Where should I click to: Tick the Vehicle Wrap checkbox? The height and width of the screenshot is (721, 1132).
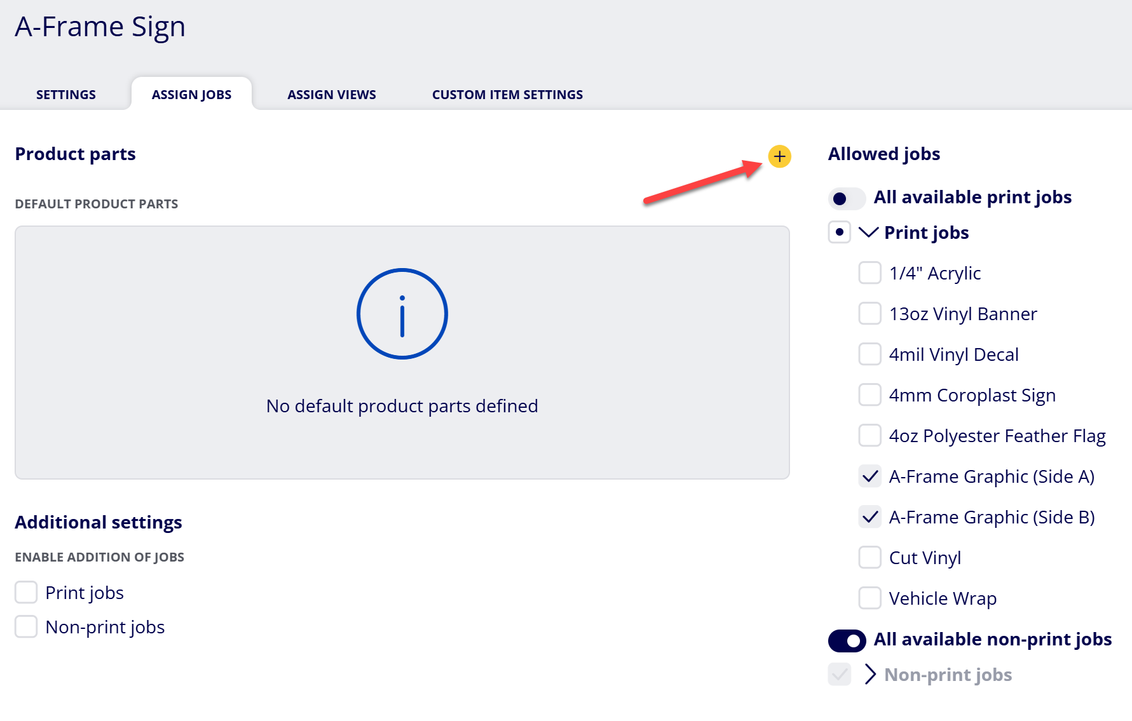pyautogui.click(x=869, y=598)
